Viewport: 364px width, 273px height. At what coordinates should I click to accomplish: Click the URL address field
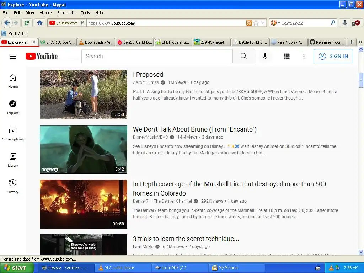(166, 23)
